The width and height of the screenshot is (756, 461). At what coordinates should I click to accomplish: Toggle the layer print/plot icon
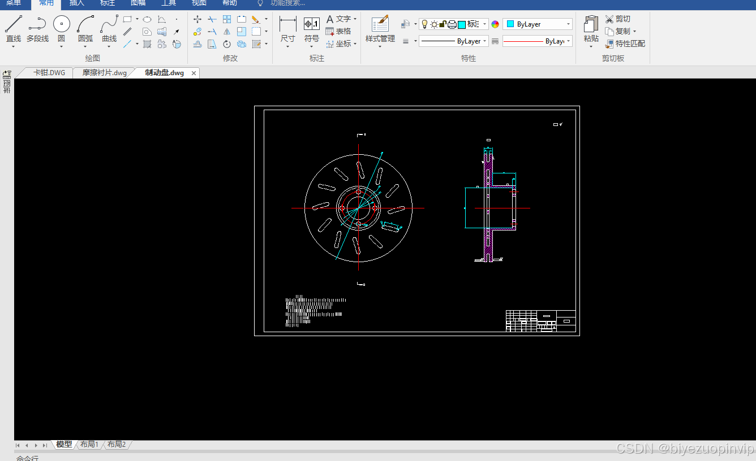pos(452,24)
